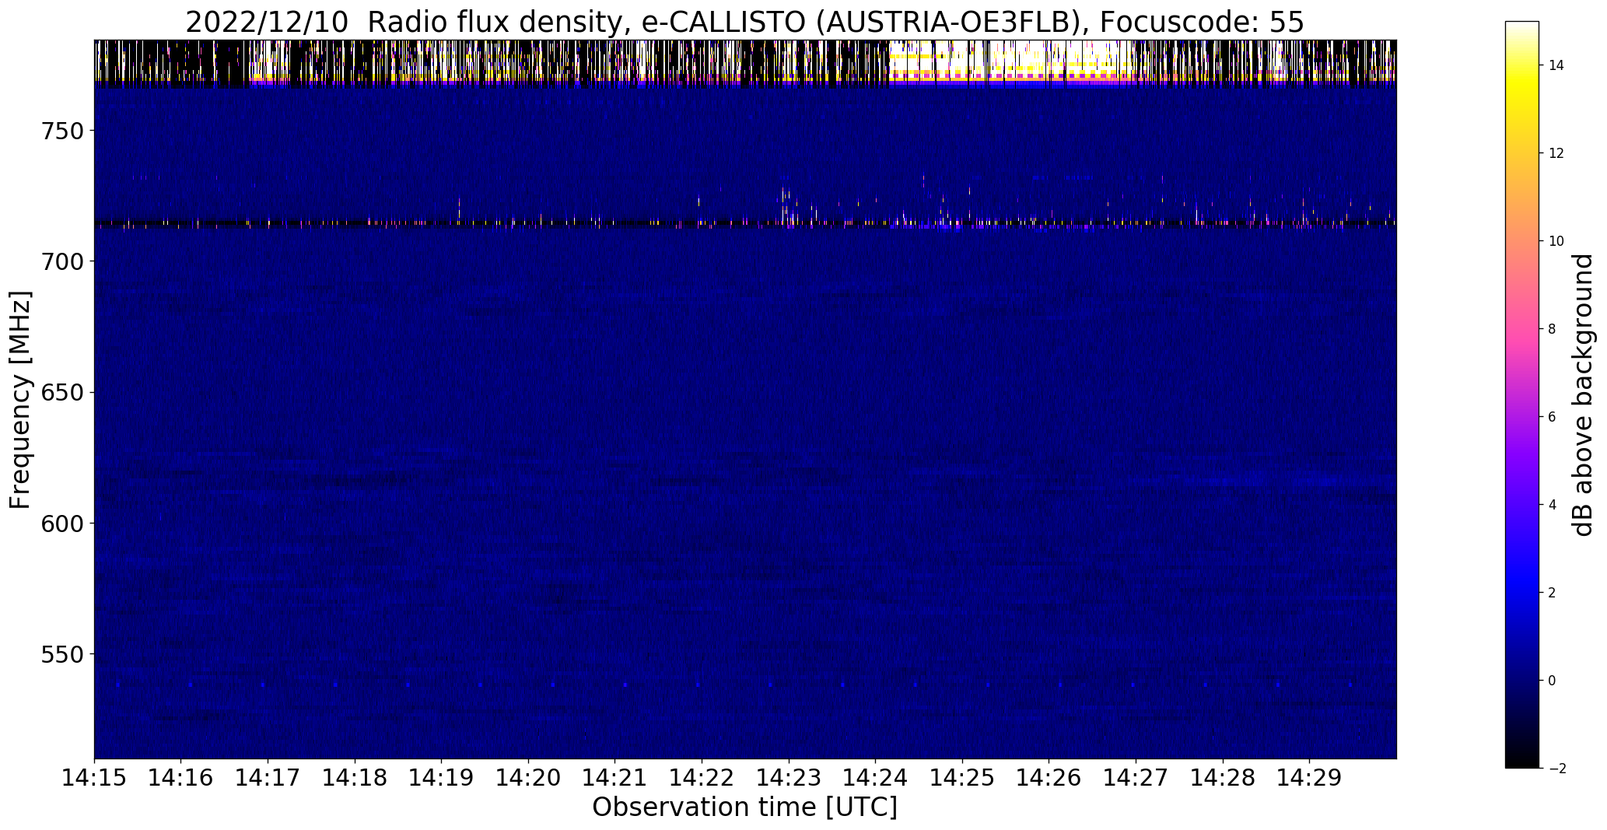The height and width of the screenshot is (830, 1607).
Task: Select the 14:17 x-axis label
Action: [268, 778]
